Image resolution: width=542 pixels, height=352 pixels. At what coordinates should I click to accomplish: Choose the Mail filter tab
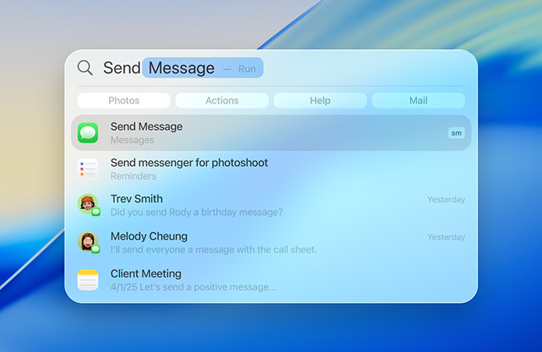point(418,100)
